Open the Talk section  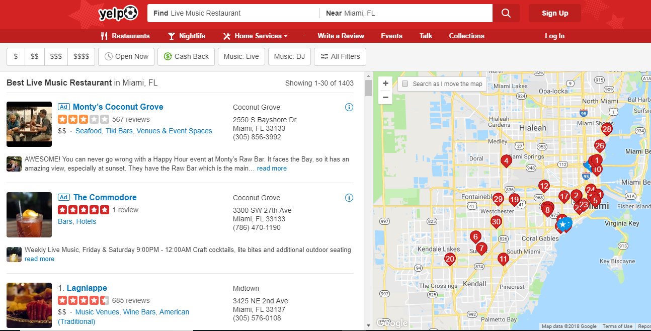coord(426,36)
